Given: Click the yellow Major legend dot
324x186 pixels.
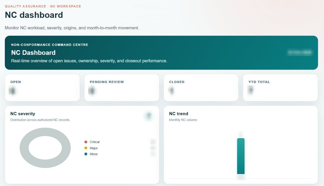Looking at the screenshot, I should pyautogui.click(x=86, y=148).
